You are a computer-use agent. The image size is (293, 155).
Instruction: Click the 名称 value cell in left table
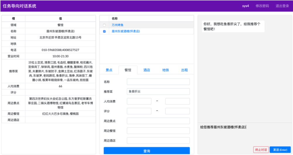click(x=60, y=31)
